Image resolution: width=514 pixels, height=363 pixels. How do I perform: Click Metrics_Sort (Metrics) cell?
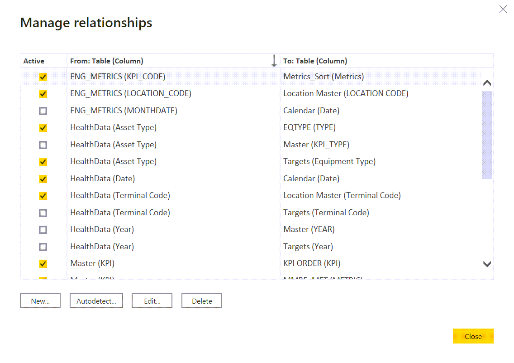[324, 77]
